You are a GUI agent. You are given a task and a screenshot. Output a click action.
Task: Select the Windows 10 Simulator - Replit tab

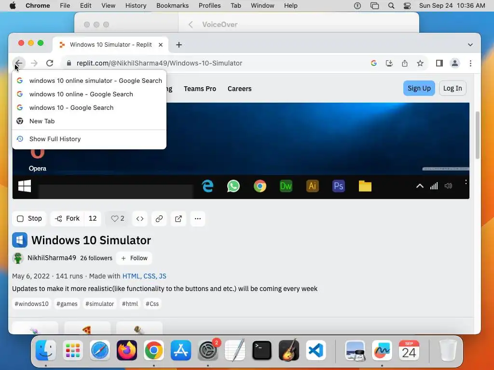point(110,45)
